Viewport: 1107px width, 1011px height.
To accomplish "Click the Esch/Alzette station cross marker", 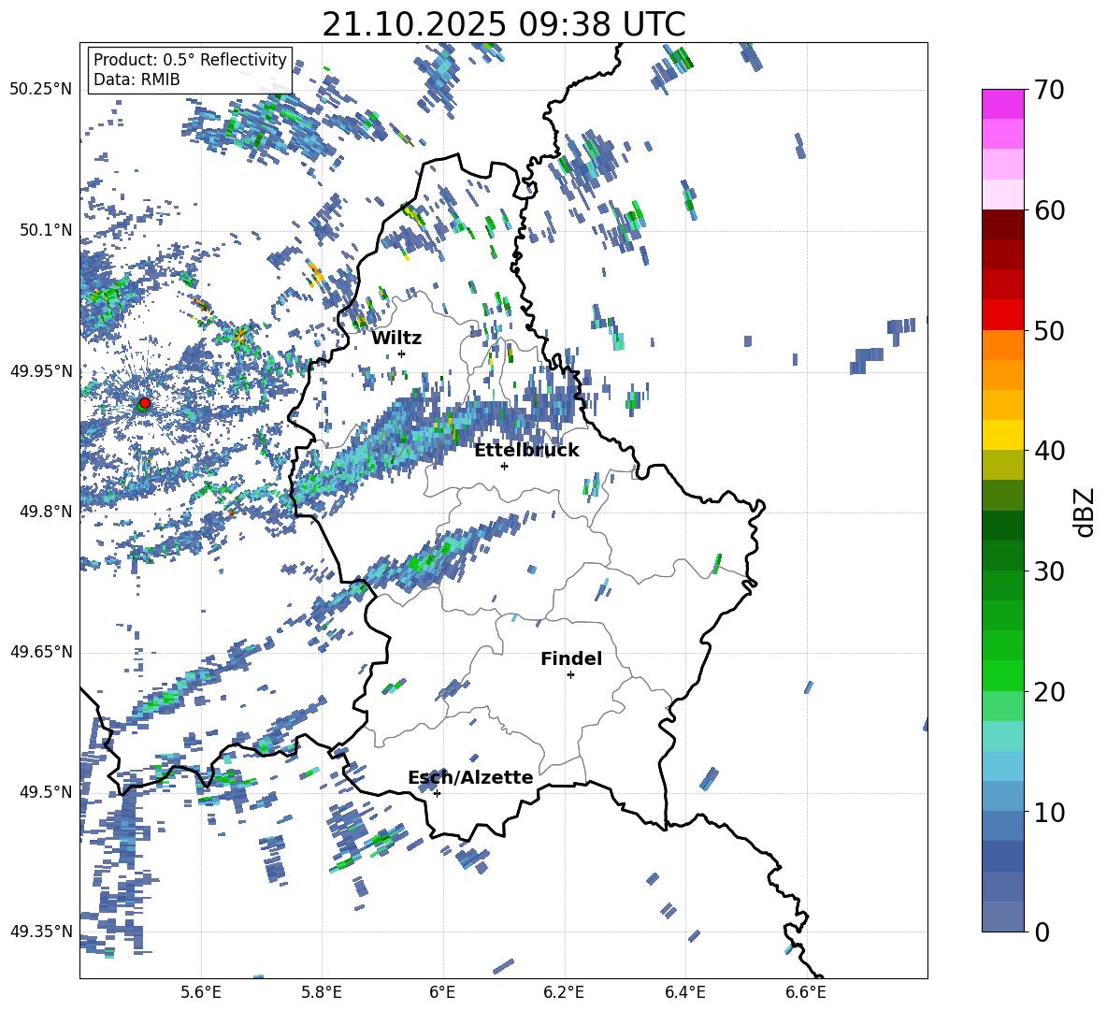I will point(437,793).
